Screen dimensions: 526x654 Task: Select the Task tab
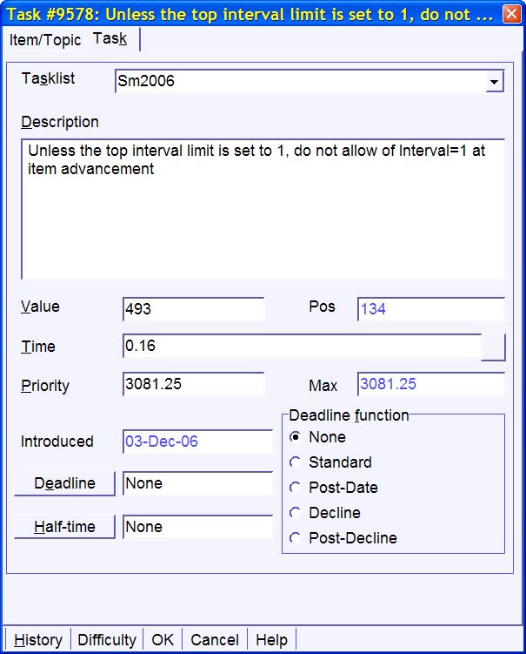point(110,39)
